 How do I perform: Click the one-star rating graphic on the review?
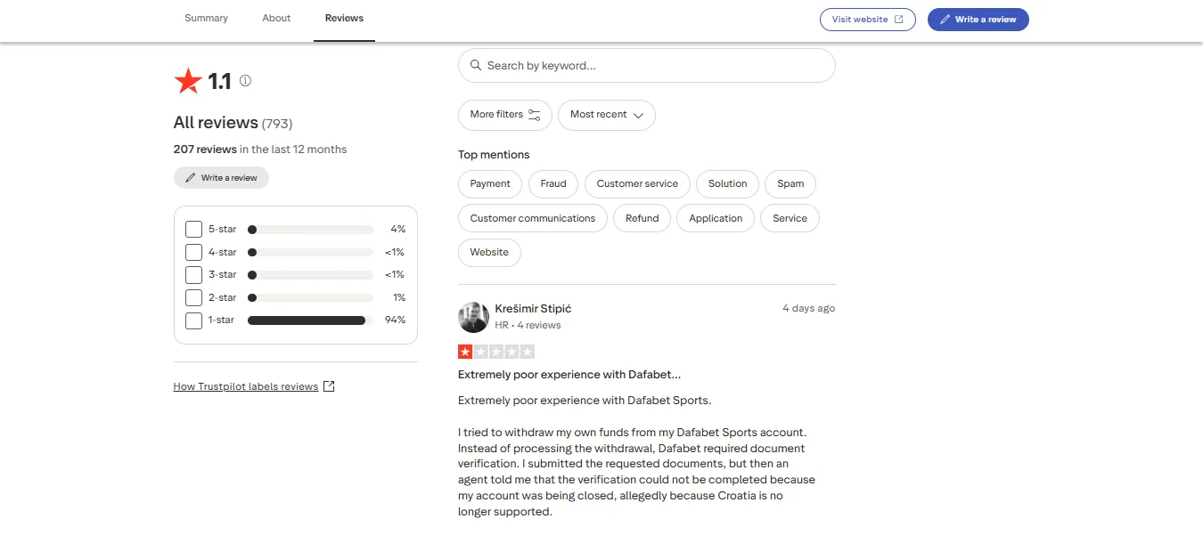(x=496, y=352)
